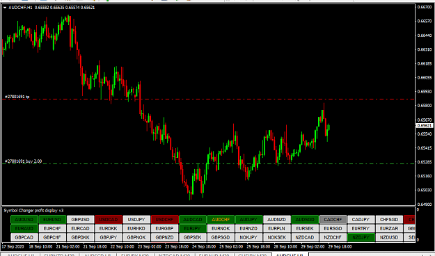The width and height of the screenshot is (435, 256).
Task: Select the green EURAUD button
Action: pyautogui.click(x=24, y=229)
